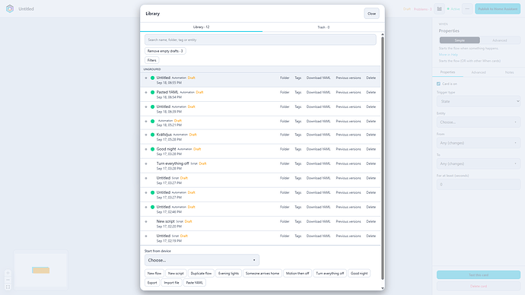Toggle the Card is on checkbox
The width and height of the screenshot is (525, 295).
(438, 84)
